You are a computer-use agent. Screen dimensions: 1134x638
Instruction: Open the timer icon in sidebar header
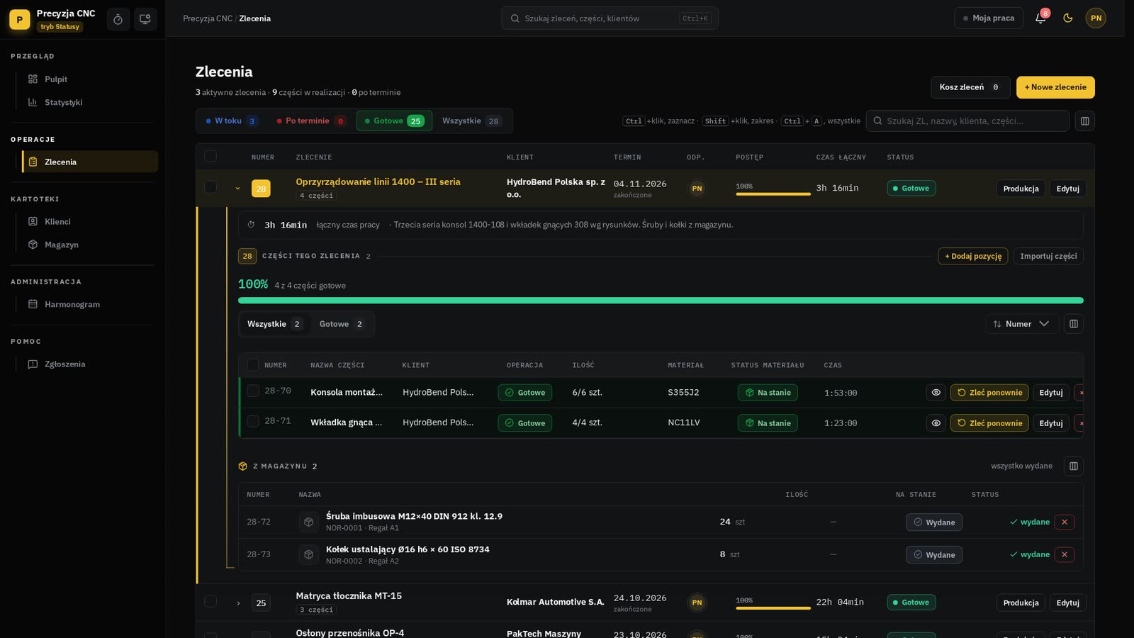tap(118, 19)
